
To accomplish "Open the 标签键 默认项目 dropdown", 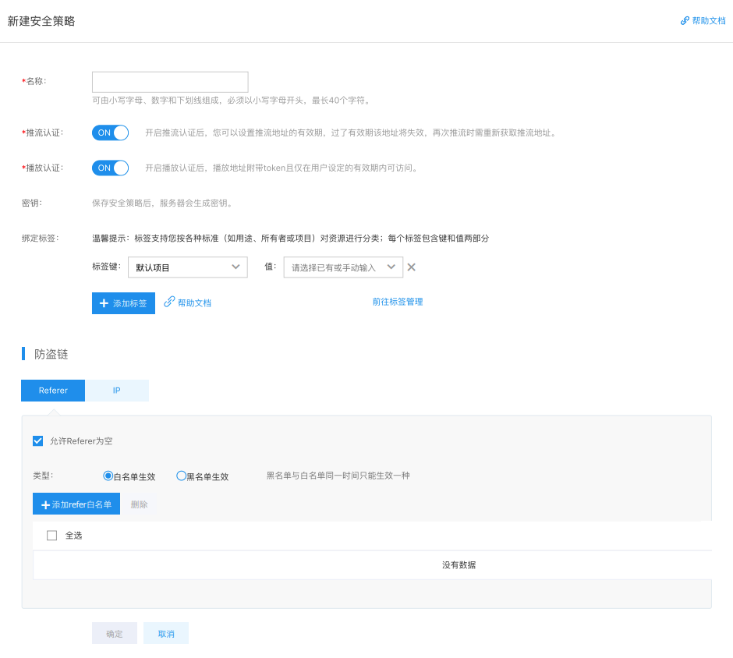I will point(188,267).
